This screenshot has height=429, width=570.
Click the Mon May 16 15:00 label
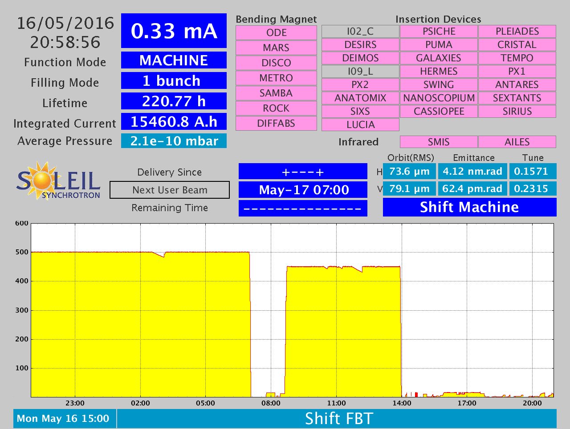(x=65, y=419)
